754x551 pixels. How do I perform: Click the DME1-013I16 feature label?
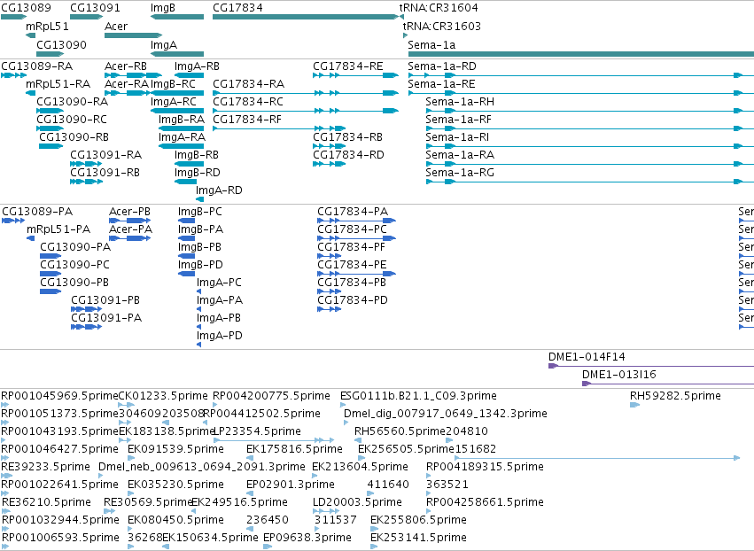point(618,375)
